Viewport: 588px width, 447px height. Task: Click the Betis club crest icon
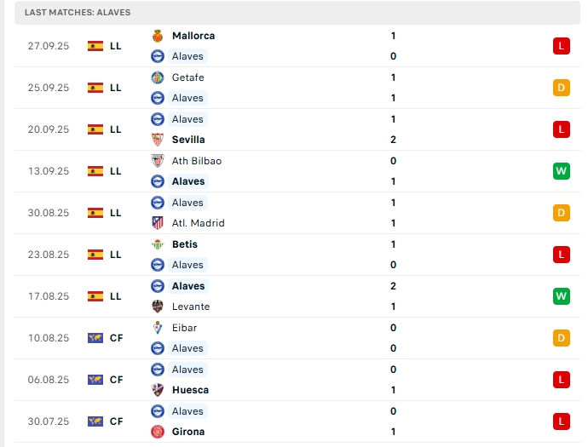click(x=157, y=244)
